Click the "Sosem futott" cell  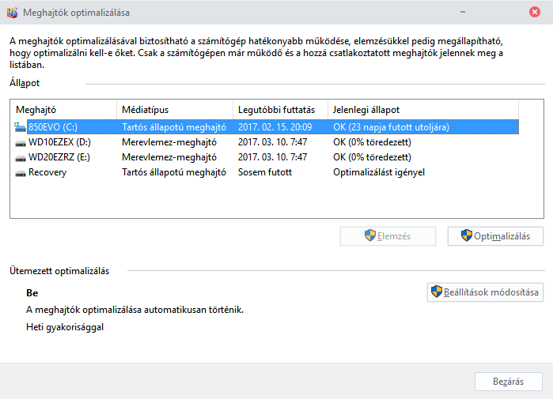pos(264,172)
